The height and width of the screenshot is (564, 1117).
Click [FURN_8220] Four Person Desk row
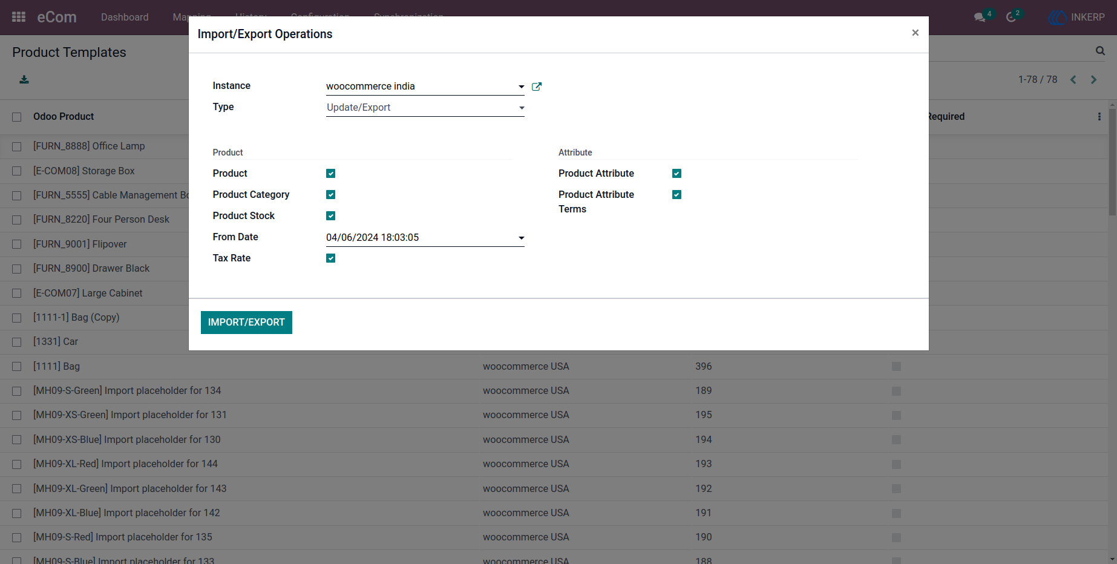101,220
